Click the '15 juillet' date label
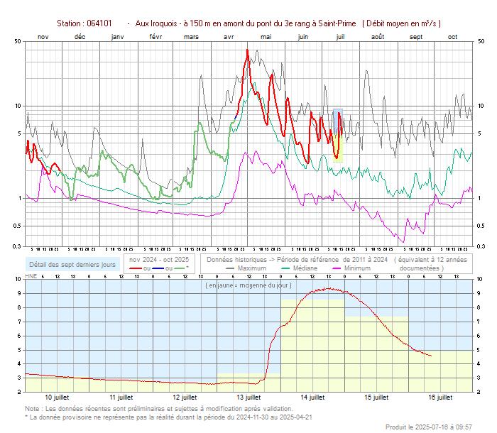 point(376,398)
